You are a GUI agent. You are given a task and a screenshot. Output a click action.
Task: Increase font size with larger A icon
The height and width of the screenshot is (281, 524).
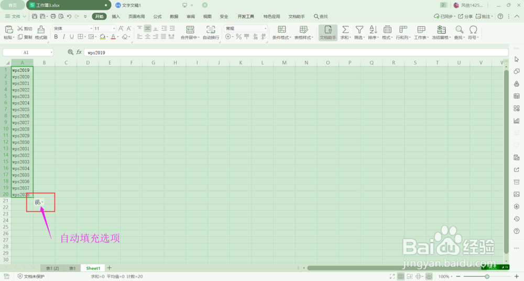pos(121,28)
